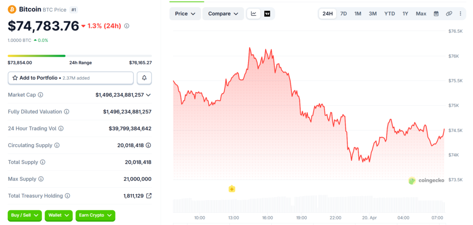Expand the Price dropdown
Viewport: 473px width, 225px height.
[x=185, y=14]
